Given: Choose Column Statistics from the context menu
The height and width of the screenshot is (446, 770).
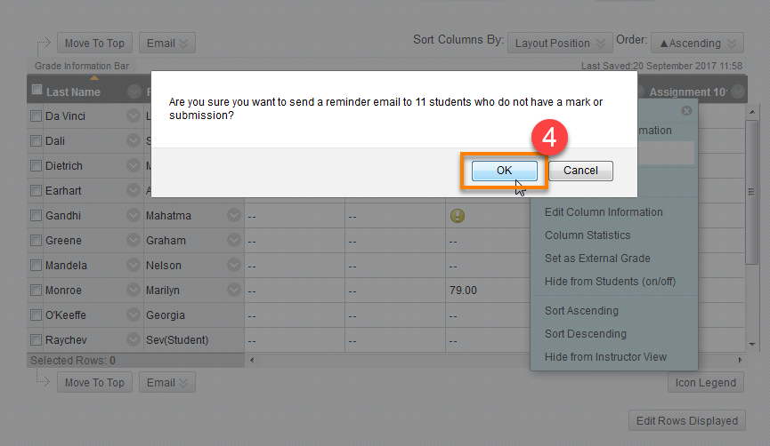Looking at the screenshot, I should pos(588,235).
